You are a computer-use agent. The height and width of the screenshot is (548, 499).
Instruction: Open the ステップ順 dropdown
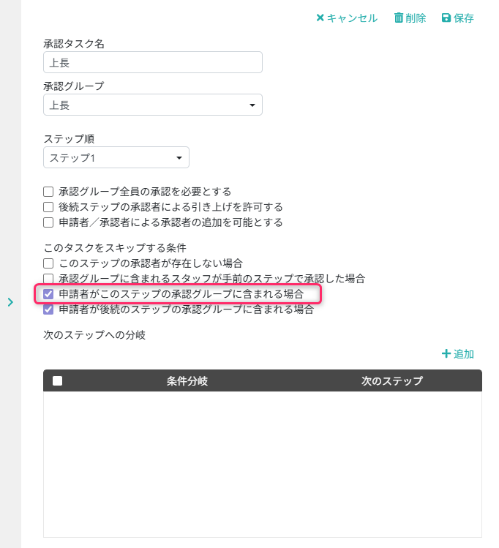pyautogui.click(x=116, y=158)
